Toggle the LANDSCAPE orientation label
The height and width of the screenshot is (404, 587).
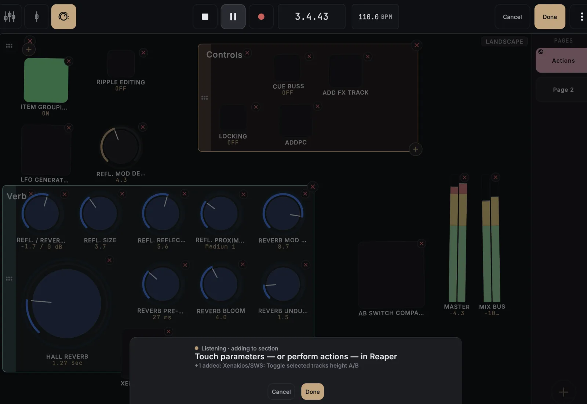pyautogui.click(x=504, y=41)
